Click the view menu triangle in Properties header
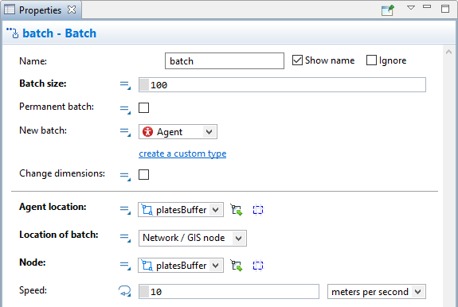Screen dimensions: 458x307 pyautogui.click(x=411, y=8)
